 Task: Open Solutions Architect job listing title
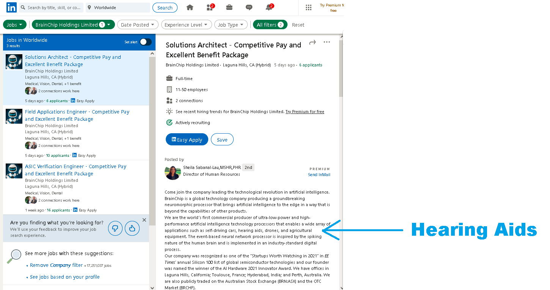(x=73, y=61)
